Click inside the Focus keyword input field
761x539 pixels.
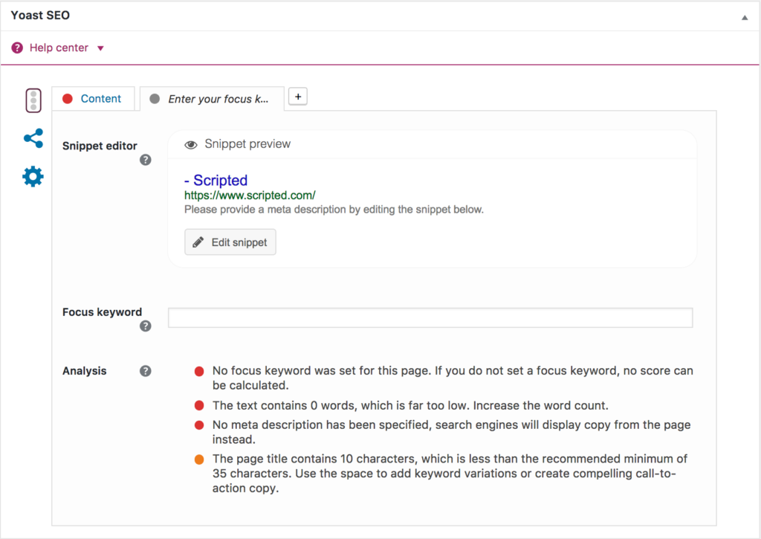pyautogui.click(x=430, y=317)
